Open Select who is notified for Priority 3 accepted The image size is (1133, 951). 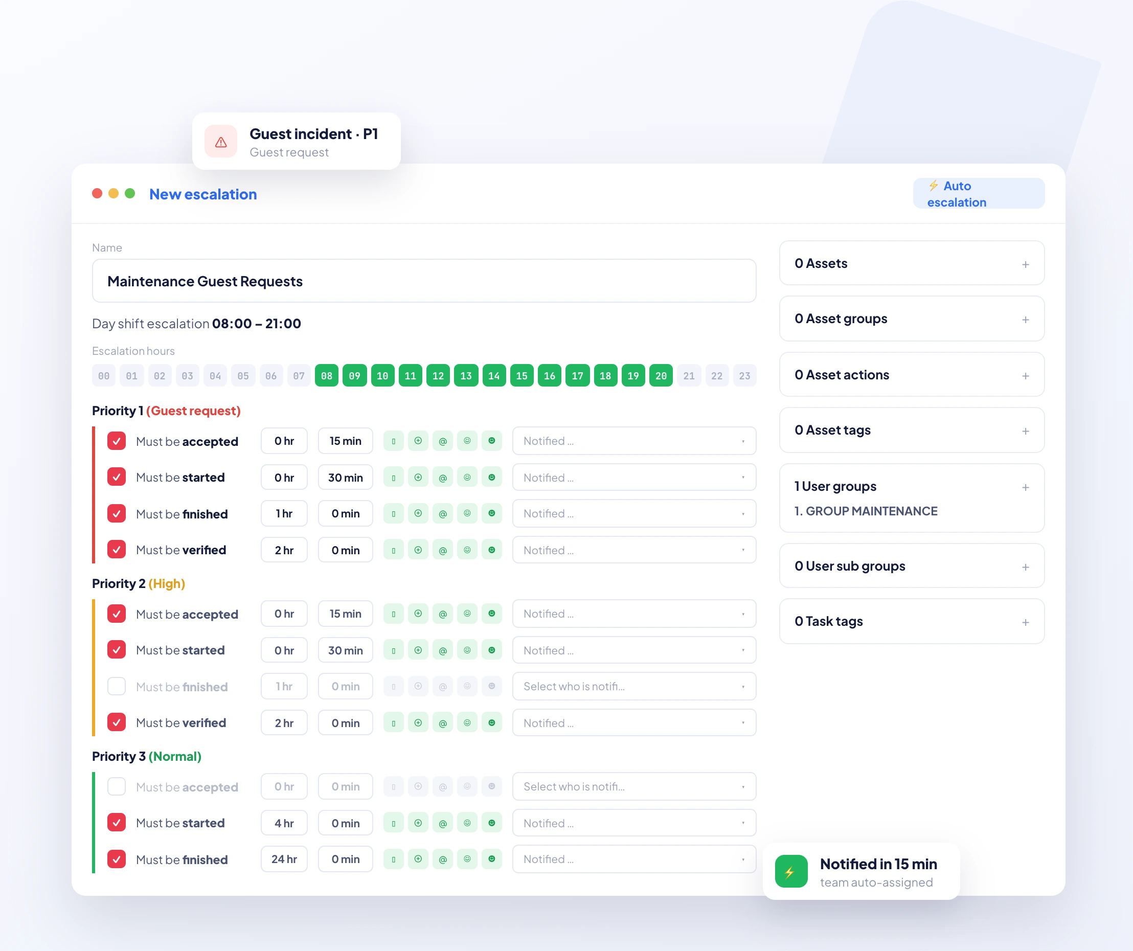634,786
